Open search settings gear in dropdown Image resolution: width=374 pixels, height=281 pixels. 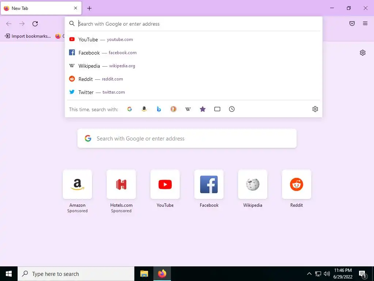click(315, 109)
